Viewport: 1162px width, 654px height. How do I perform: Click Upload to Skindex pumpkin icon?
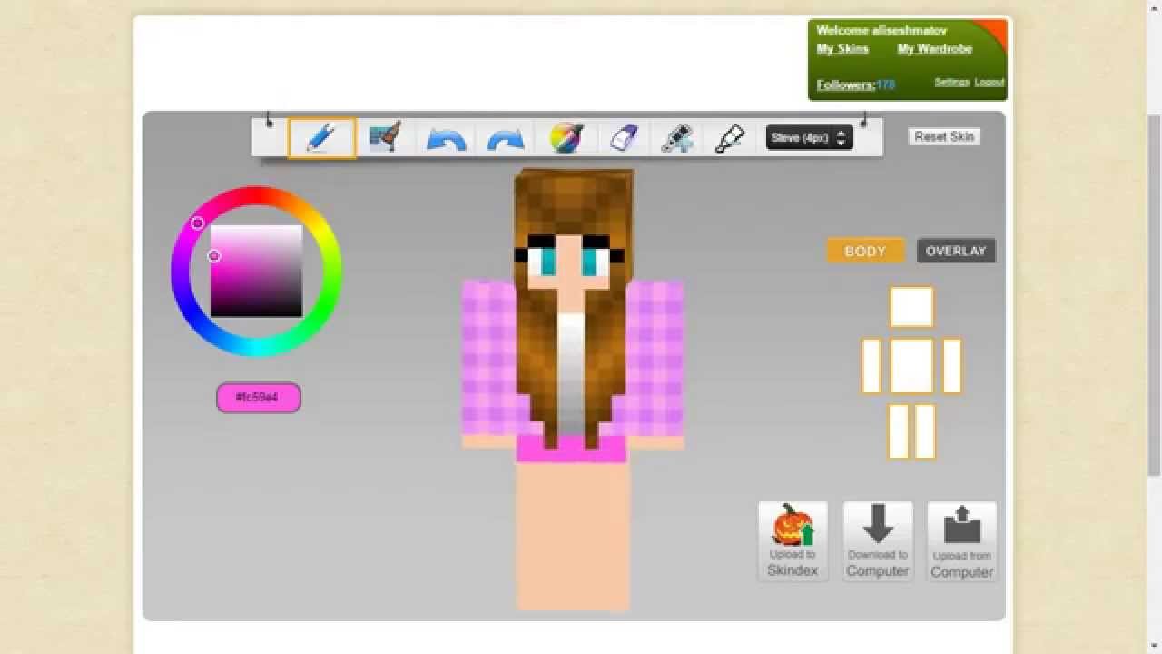coord(793,541)
